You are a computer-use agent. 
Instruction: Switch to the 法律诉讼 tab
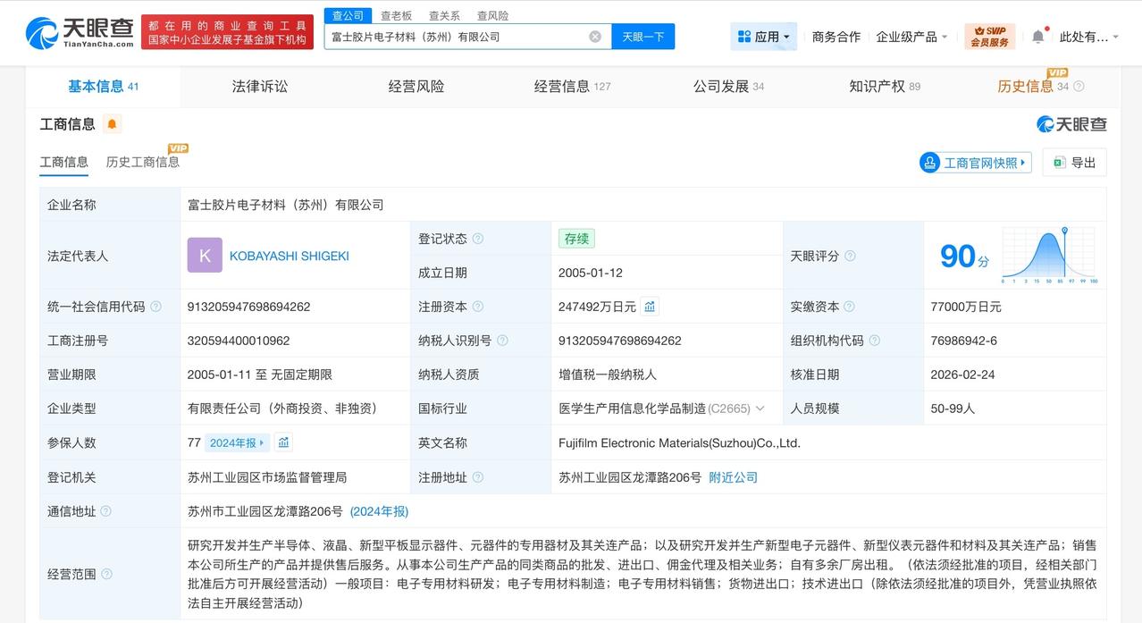[x=258, y=86]
